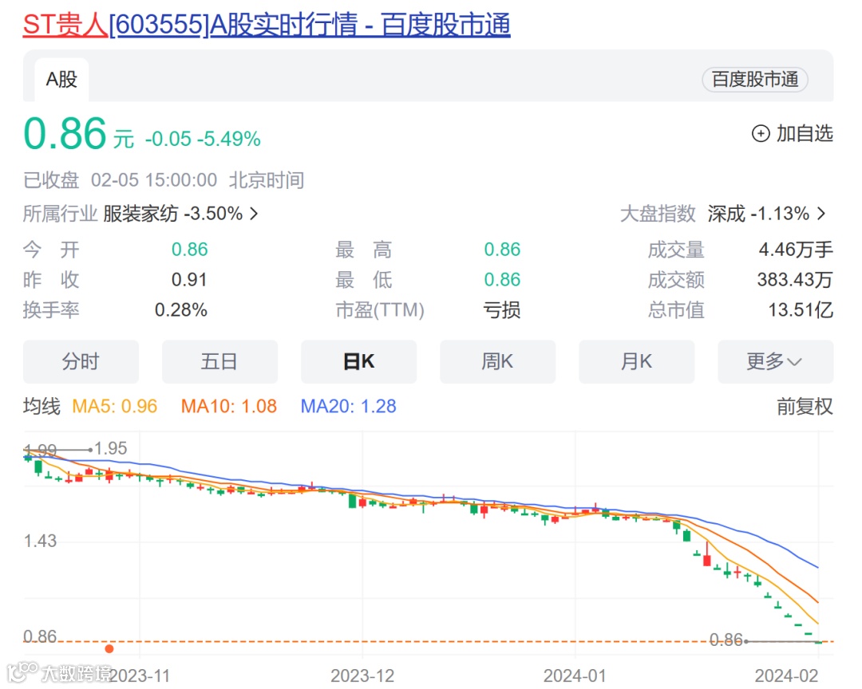This screenshot has height=689, width=862.
Task: Open the 服装家纺 -3.50% industry link
Action: [172, 213]
